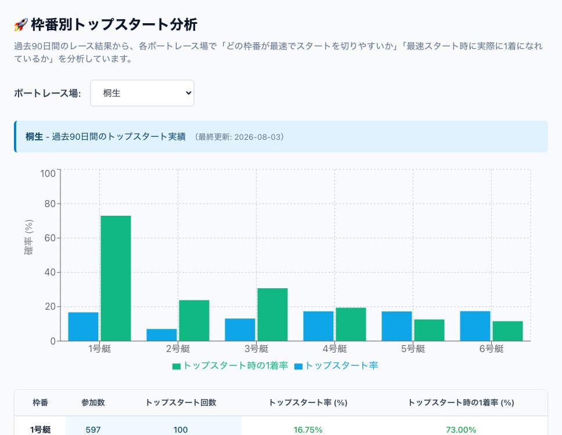Click the green 5号艇 bar
This screenshot has height=435, width=562.
tap(430, 330)
